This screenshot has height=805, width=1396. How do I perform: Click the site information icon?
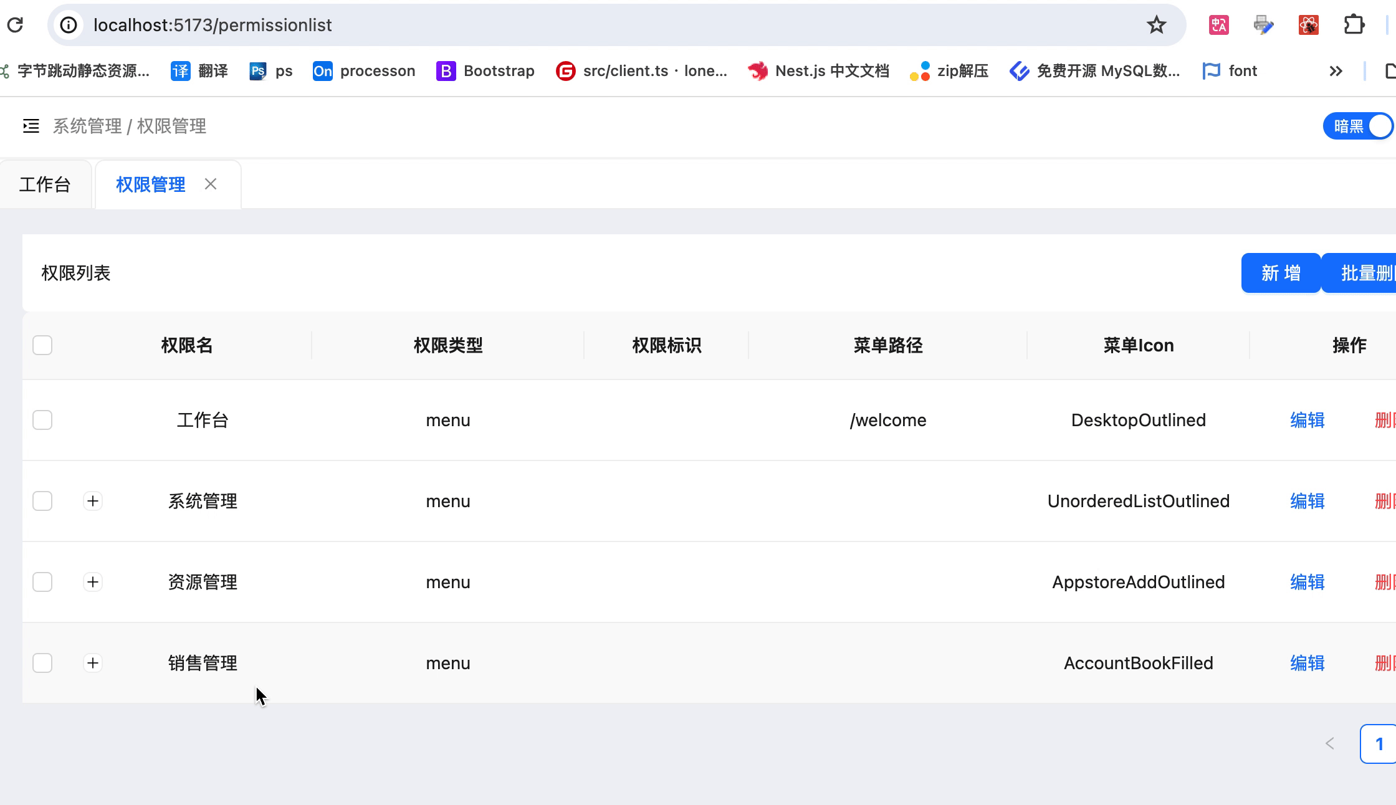(69, 25)
